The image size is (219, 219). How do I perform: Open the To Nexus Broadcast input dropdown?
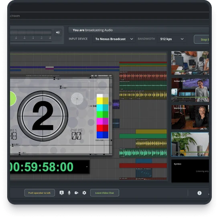tap(114, 39)
